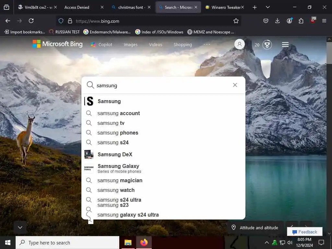This screenshot has width=332, height=249.
Task: Select samsung watch suggestion
Action: pyautogui.click(x=163, y=190)
